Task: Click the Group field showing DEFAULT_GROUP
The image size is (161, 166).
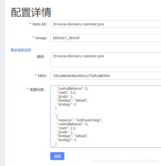Action: pos(106,38)
